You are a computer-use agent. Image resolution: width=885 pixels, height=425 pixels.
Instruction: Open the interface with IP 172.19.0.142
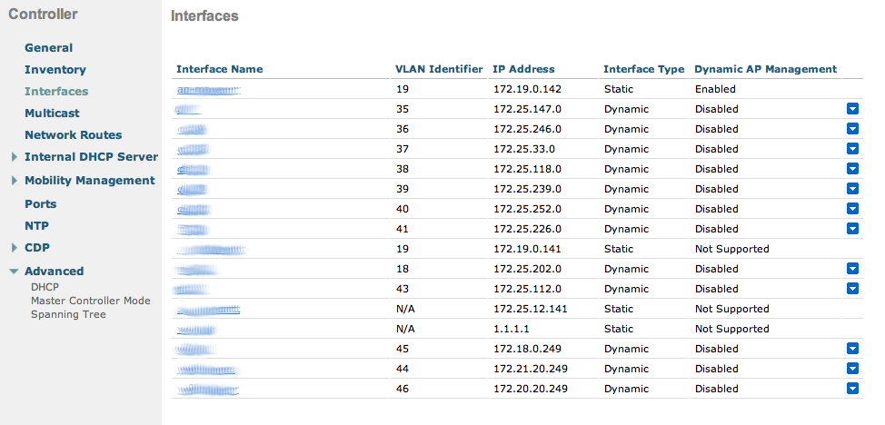point(209,90)
